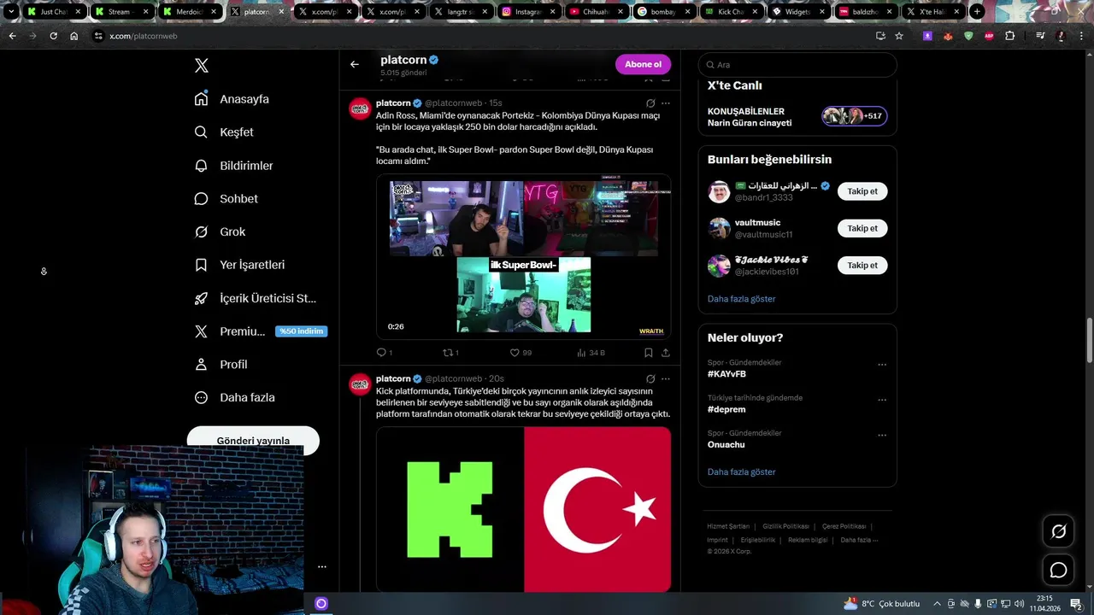Click the Ara search field
The height and width of the screenshot is (615, 1094).
tap(797, 65)
